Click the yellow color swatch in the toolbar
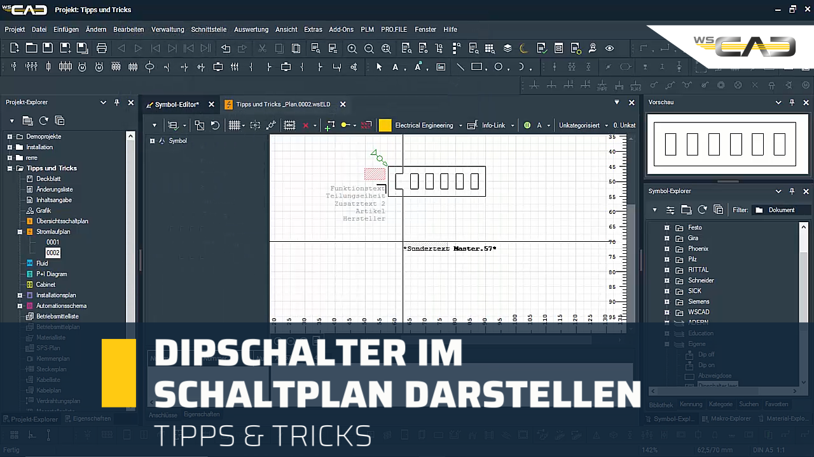Screen dimensions: 814x457 pyautogui.click(x=385, y=125)
